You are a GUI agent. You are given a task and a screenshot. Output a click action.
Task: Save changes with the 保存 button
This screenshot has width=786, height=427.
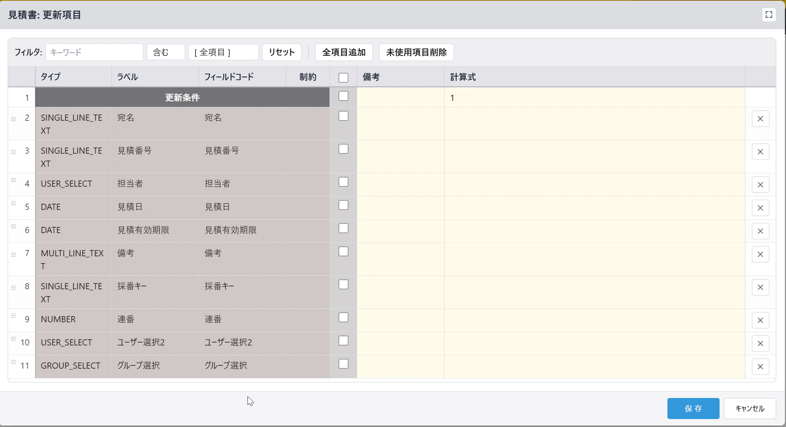[x=693, y=409]
